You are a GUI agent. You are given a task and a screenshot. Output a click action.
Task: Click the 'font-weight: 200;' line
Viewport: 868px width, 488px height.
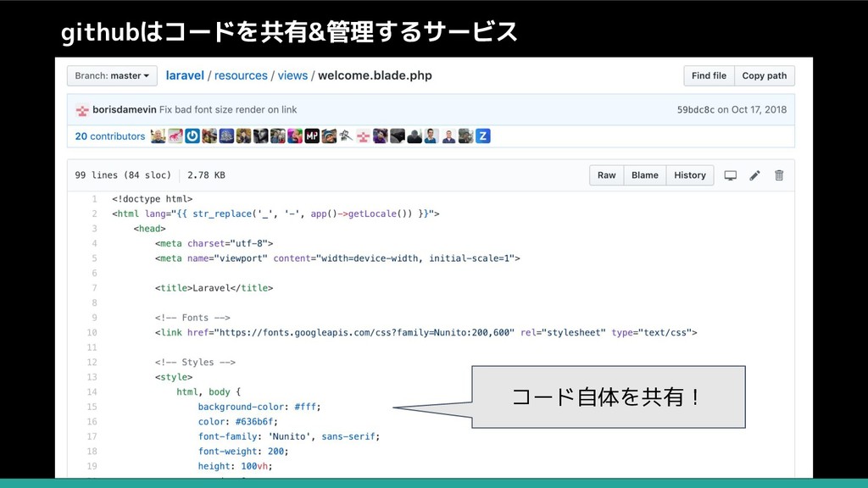243,452
